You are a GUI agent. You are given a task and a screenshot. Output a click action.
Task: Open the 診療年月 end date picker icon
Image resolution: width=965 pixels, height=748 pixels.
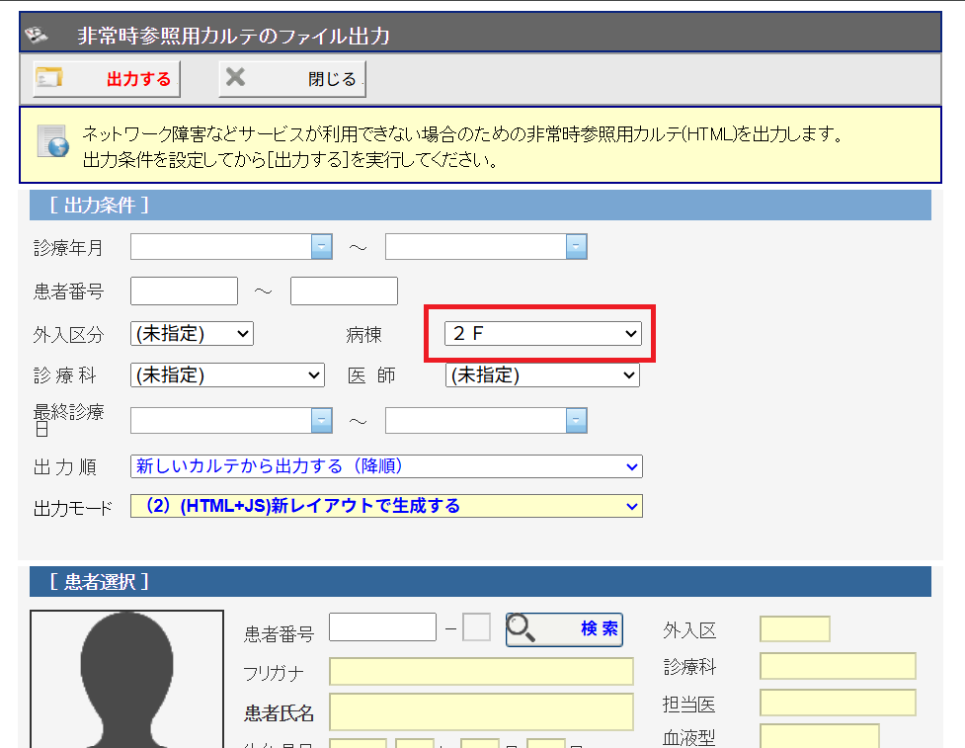pyautogui.click(x=577, y=246)
